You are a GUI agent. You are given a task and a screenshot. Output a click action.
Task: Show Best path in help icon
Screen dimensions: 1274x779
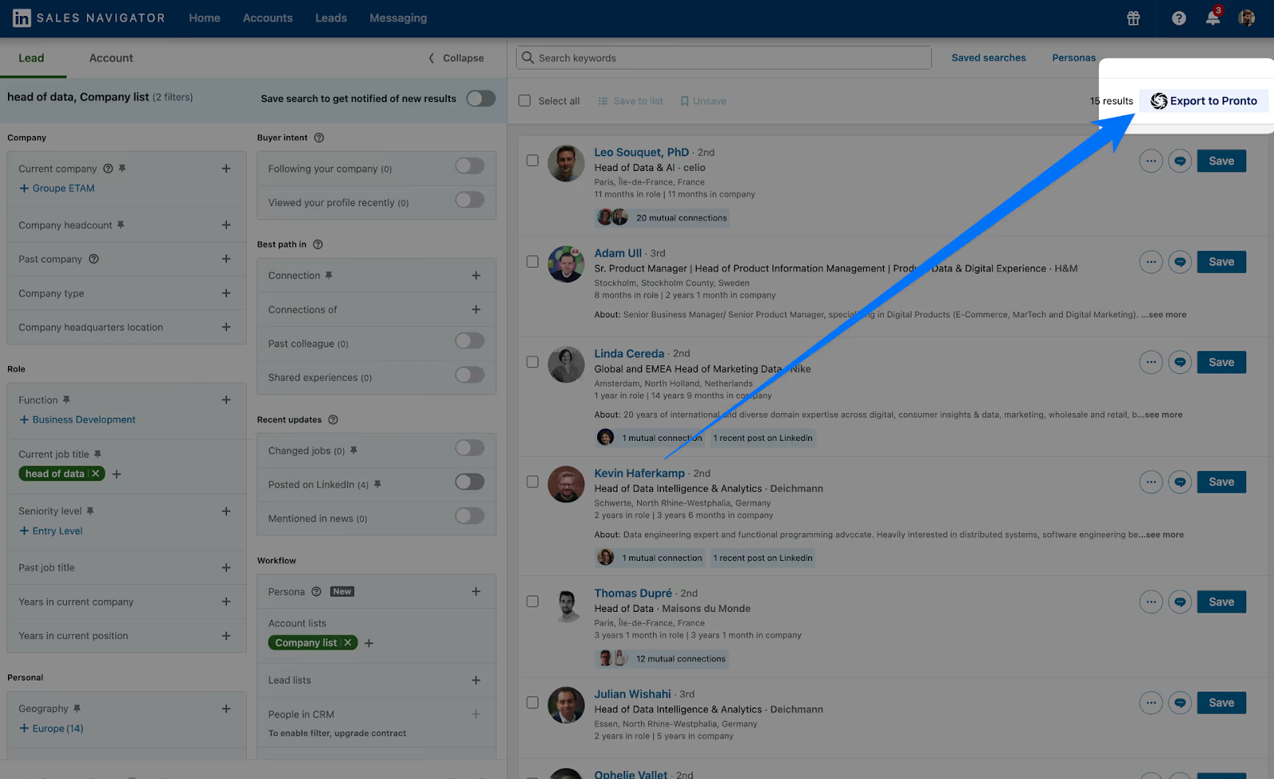pos(318,244)
